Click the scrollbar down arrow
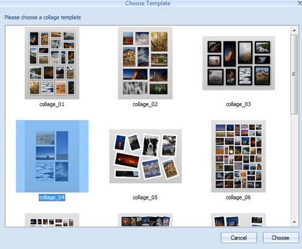The width and height of the screenshot is (302, 249). [x=294, y=222]
